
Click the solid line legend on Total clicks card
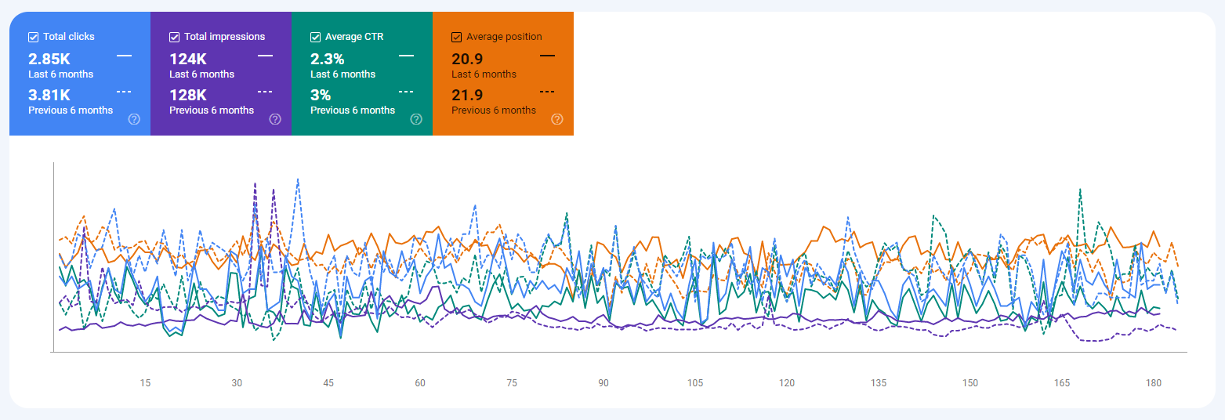(124, 56)
